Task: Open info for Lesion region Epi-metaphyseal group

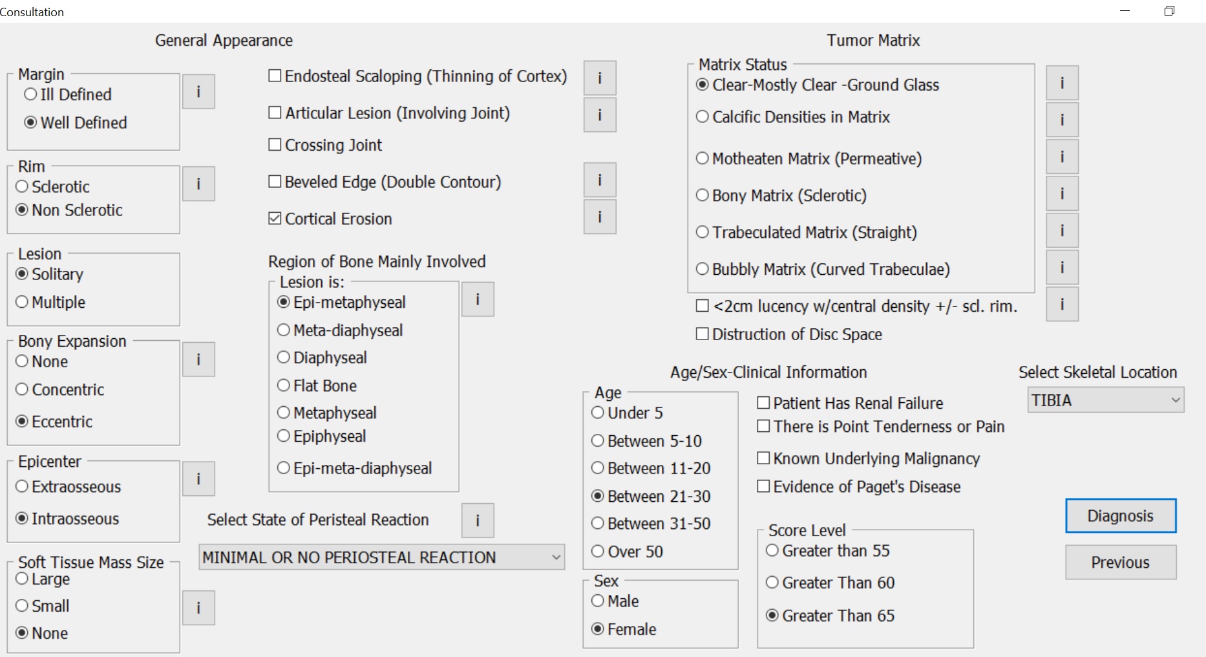Action: click(478, 299)
